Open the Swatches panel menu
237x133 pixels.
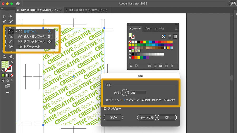coord(176,29)
